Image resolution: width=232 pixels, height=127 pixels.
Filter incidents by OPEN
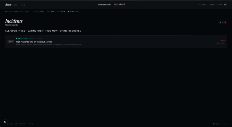click(x=14, y=31)
